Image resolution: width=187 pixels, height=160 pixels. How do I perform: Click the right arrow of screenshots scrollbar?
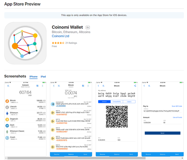click(182, 158)
